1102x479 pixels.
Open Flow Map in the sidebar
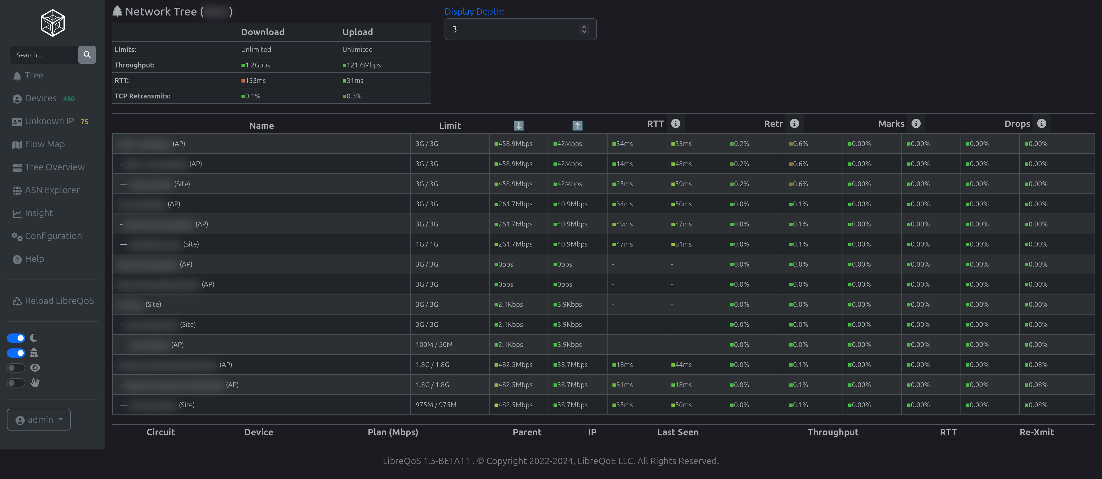(x=44, y=144)
